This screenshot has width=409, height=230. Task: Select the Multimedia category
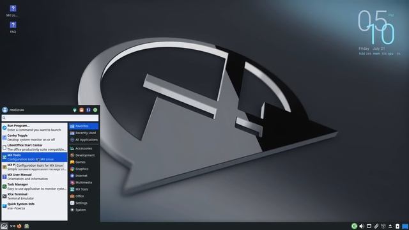pyautogui.click(x=84, y=183)
